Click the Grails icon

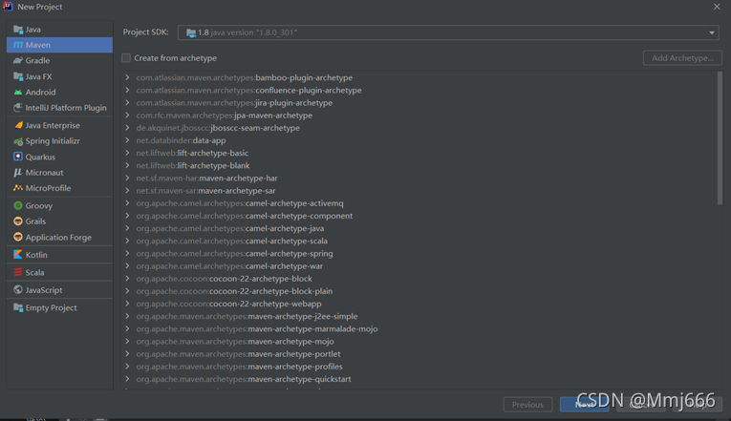pyautogui.click(x=18, y=221)
